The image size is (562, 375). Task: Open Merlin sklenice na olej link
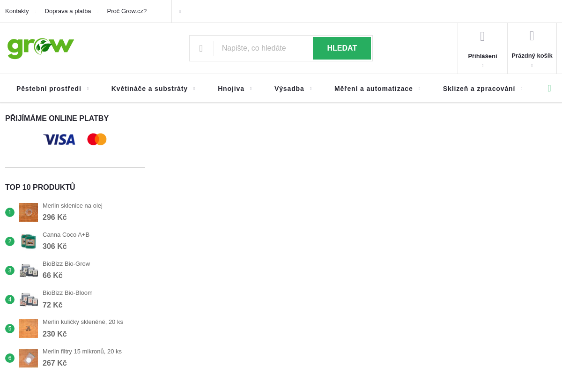(73, 206)
